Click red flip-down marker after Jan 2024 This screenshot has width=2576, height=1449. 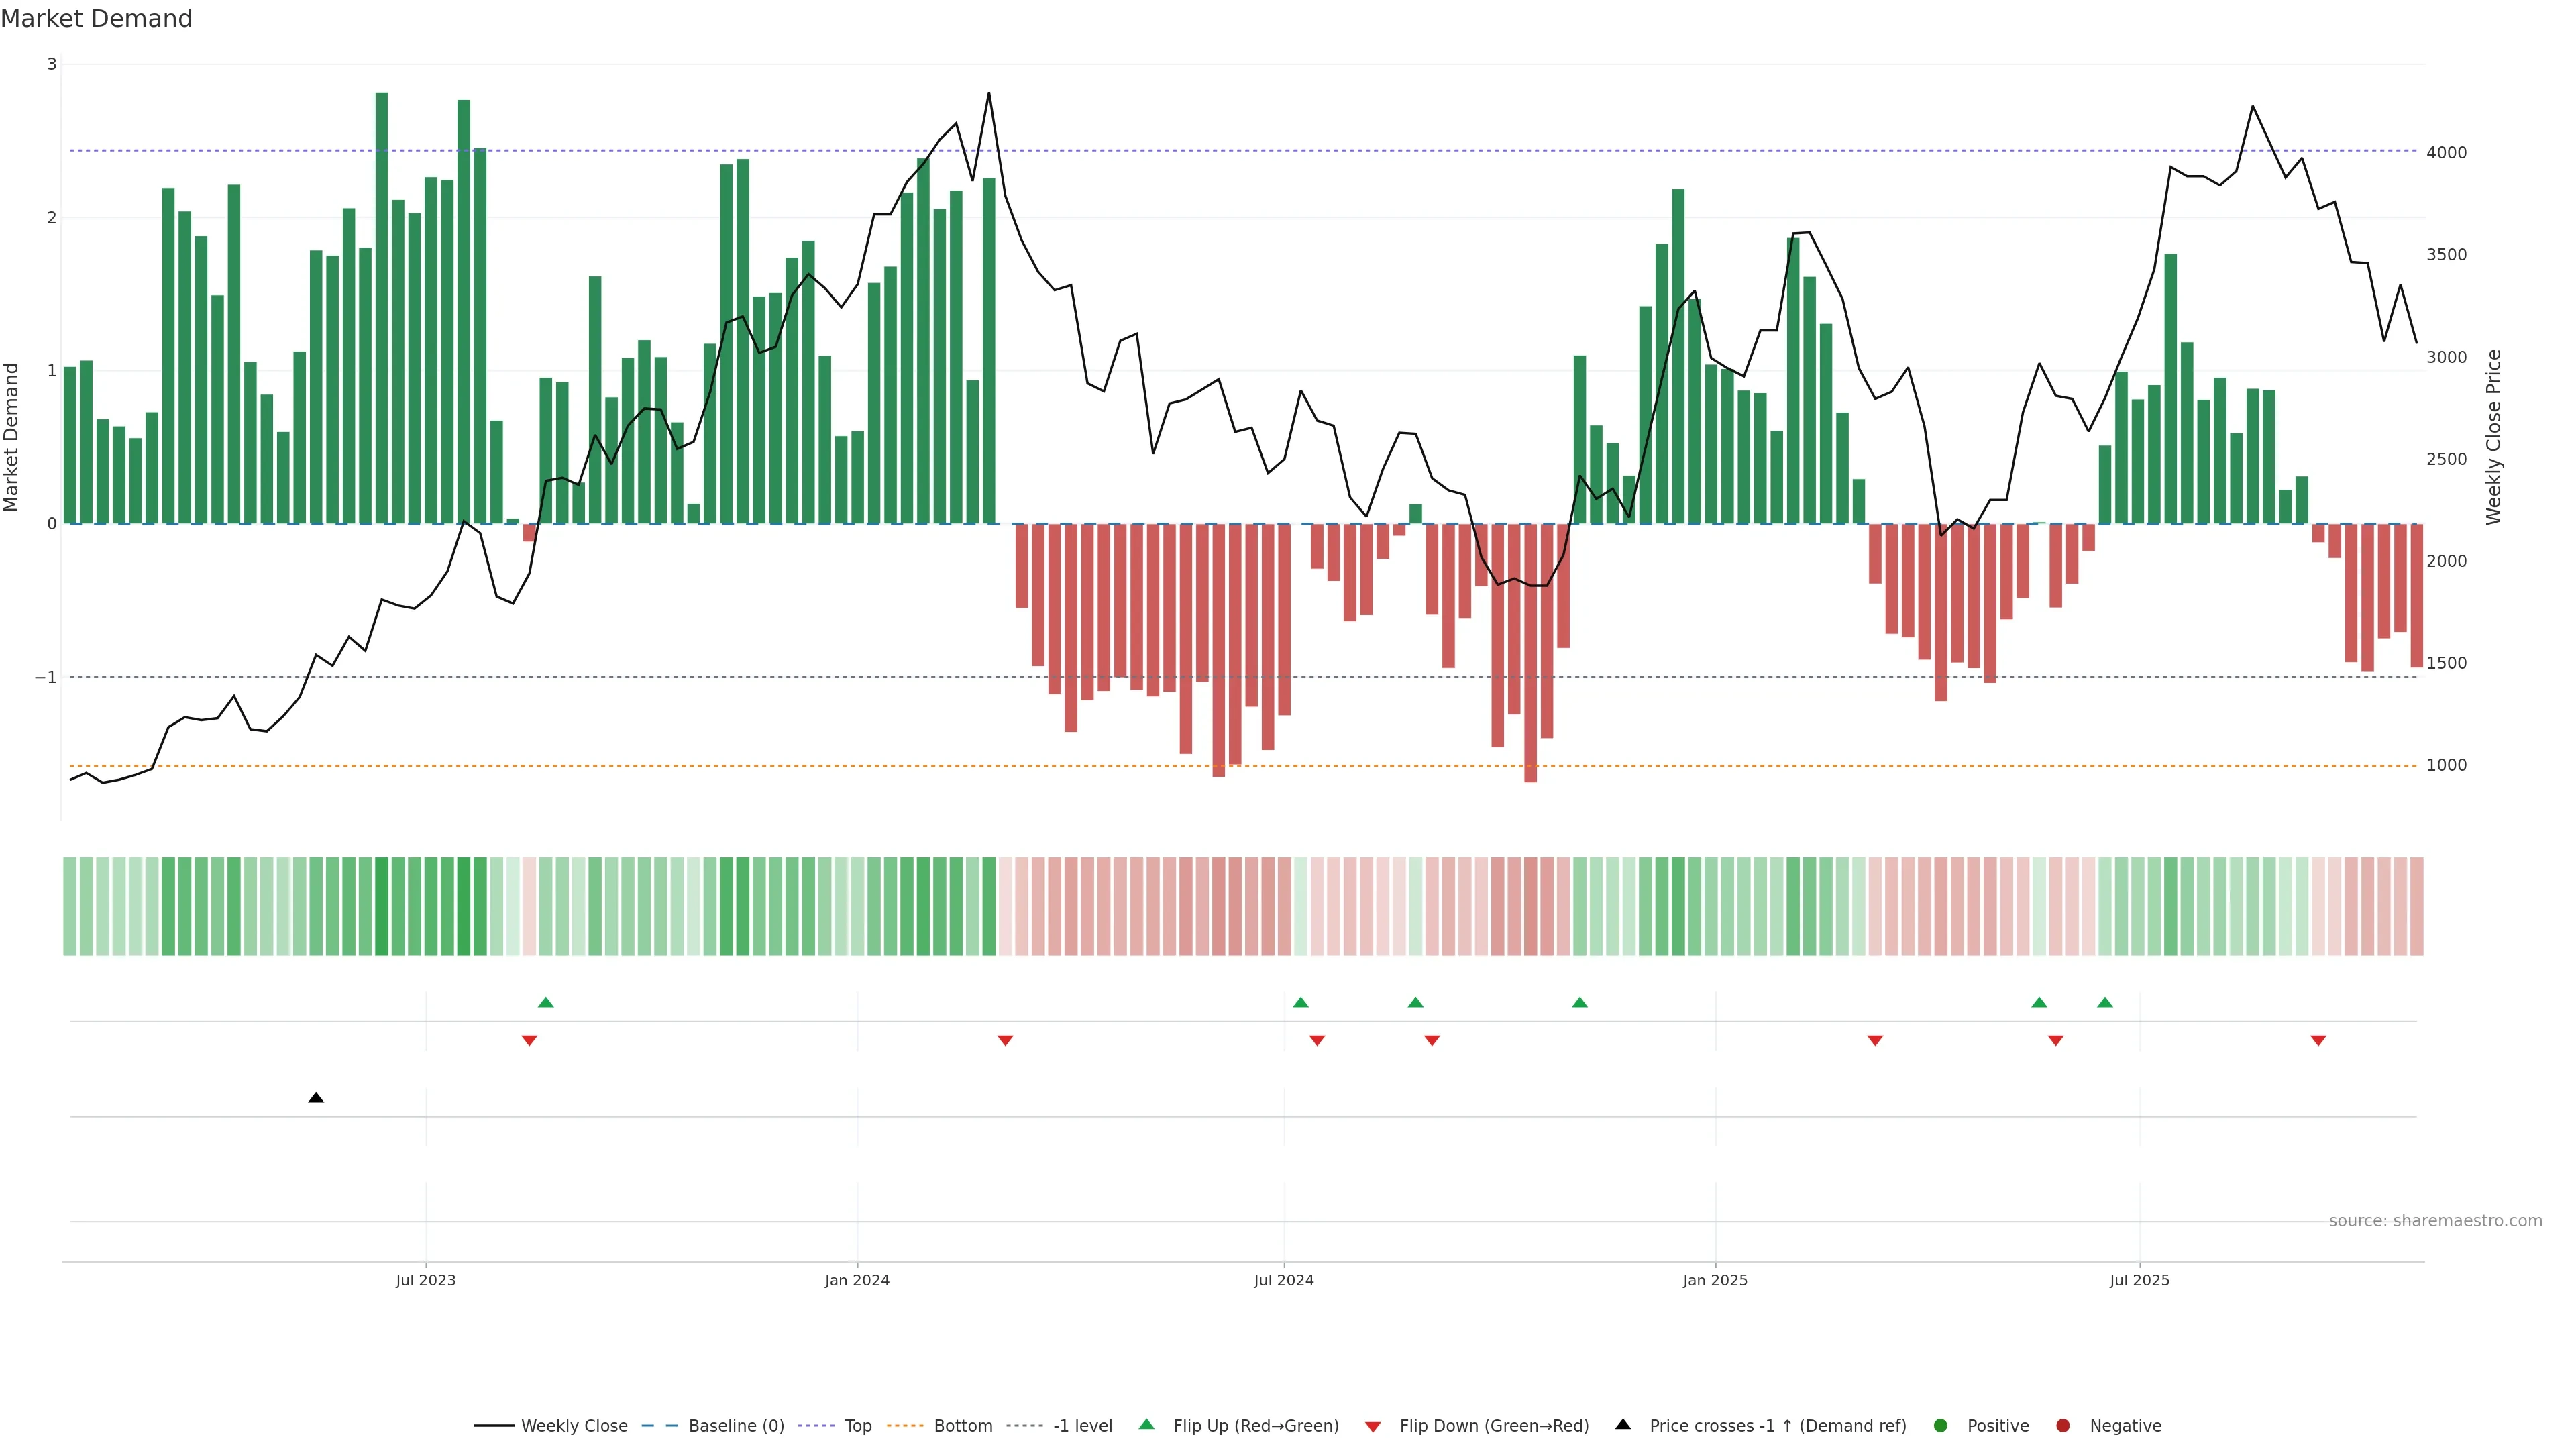coord(1005,1041)
